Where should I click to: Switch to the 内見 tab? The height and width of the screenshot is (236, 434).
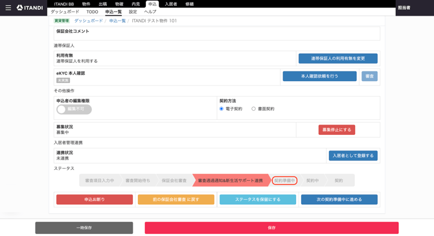pyautogui.click(x=135, y=4)
